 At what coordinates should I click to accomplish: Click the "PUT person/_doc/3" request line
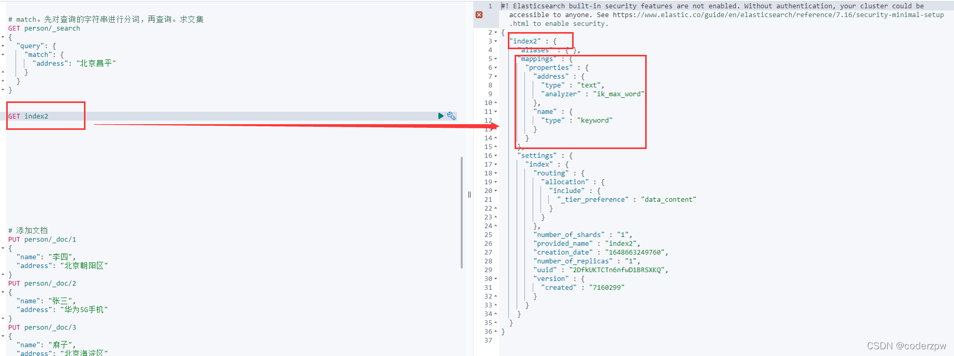click(42, 328)
